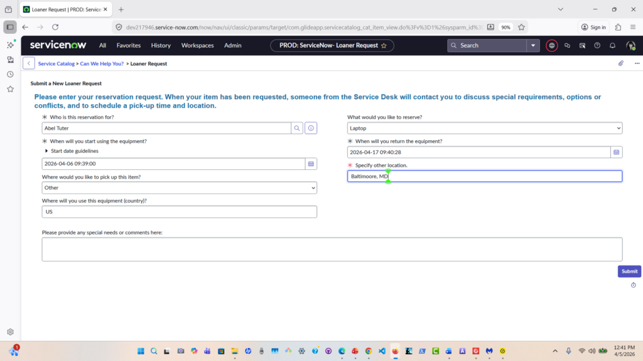This screenshot has width=643, height=361.
Task: Open the return date calendar picker
Action: (x=616, y=152)
